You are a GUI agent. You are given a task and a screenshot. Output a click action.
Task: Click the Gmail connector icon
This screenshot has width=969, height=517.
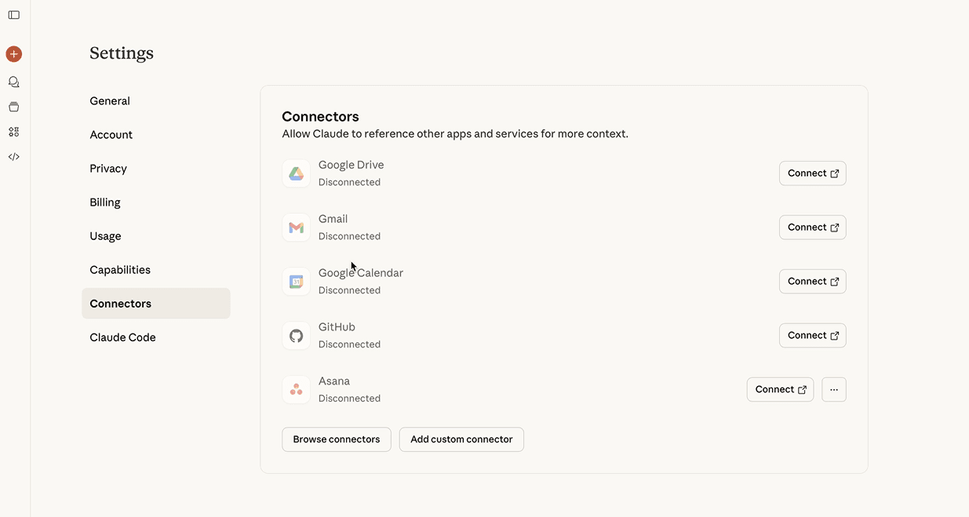pyautogui.click(x=296, y=227)
